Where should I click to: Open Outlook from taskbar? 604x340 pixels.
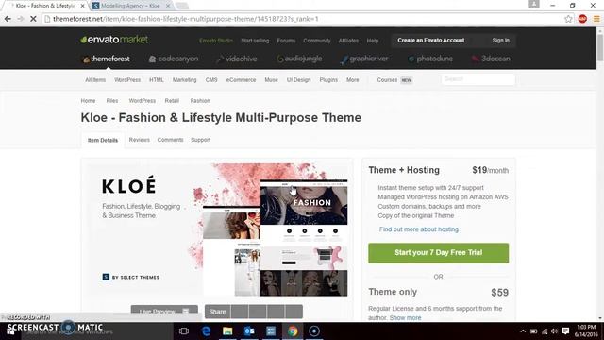249,331
